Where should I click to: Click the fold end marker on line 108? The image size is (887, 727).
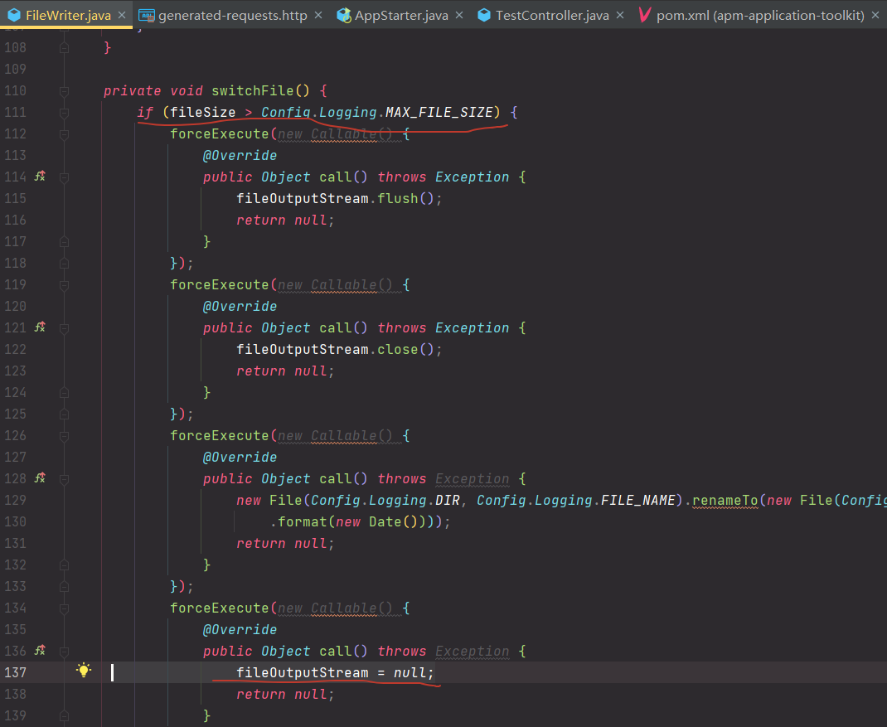[64, 48]
